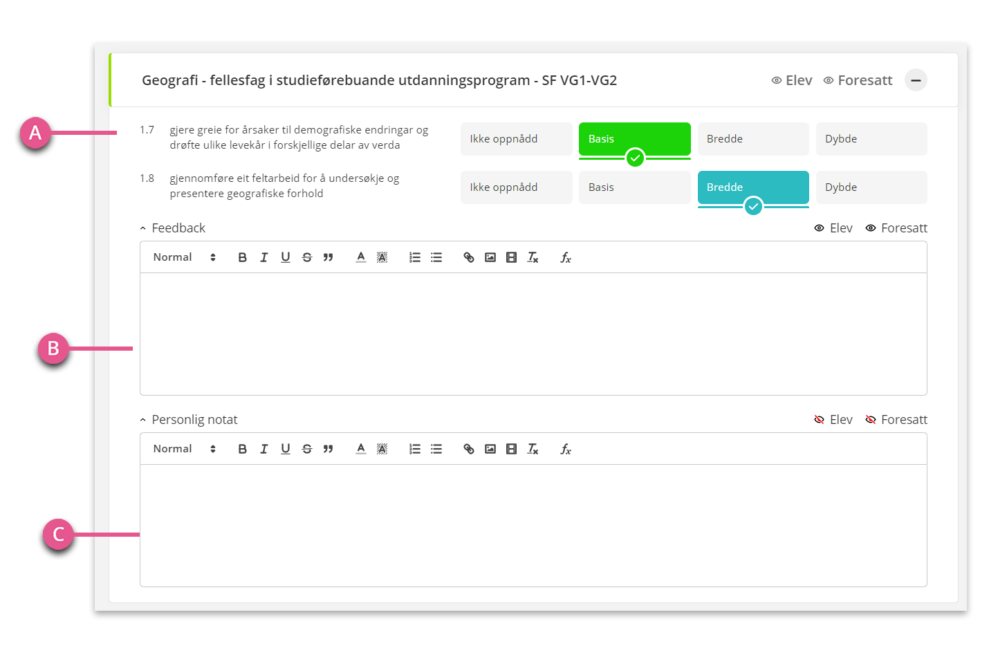Image resolution: width=998 pixels, height=646 pixels.
Task: Toggle Elev visibility in Geografi header
Action: tap(792, 80)
